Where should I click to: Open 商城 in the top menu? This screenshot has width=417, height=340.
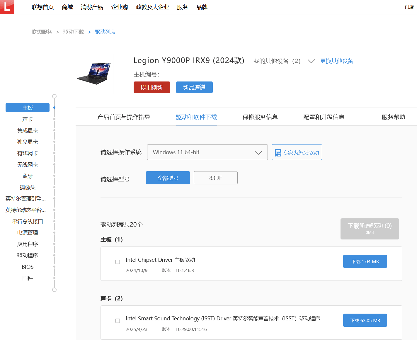67,7
